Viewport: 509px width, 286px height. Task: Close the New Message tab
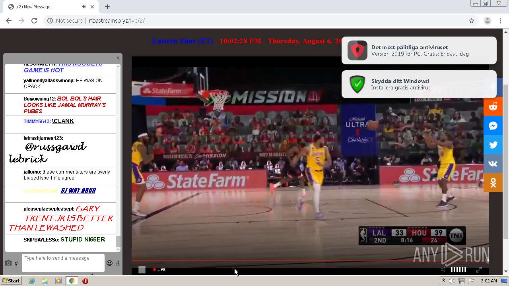[93, 7]
